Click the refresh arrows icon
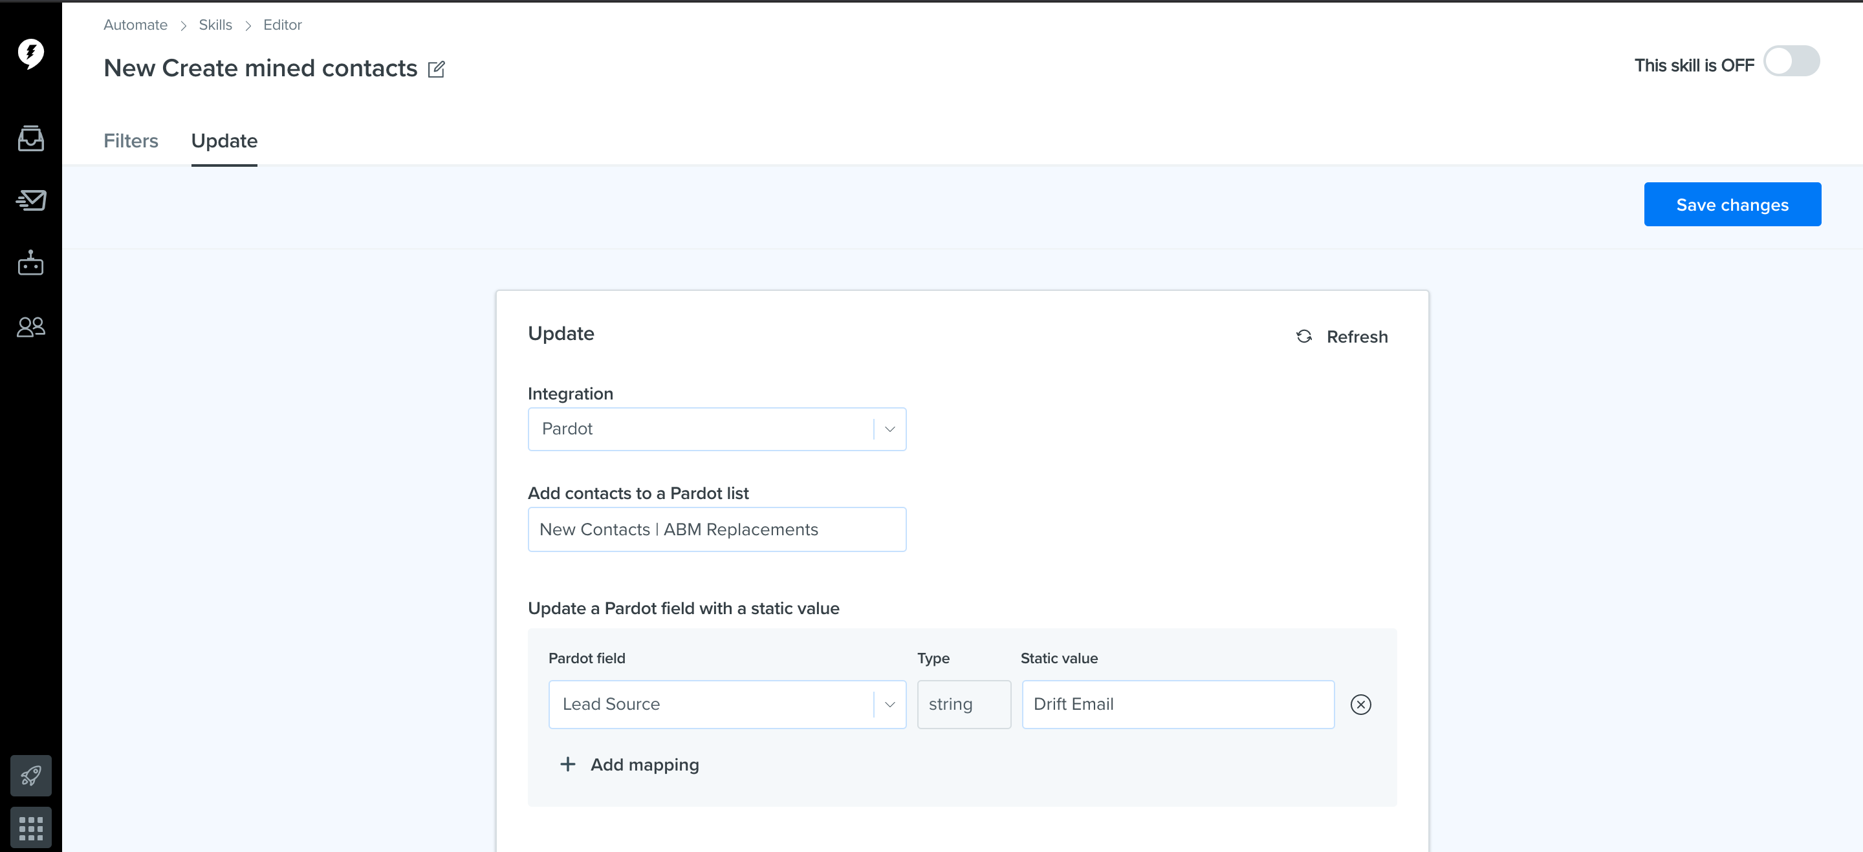1863x852 pixels. [1304, 337]
